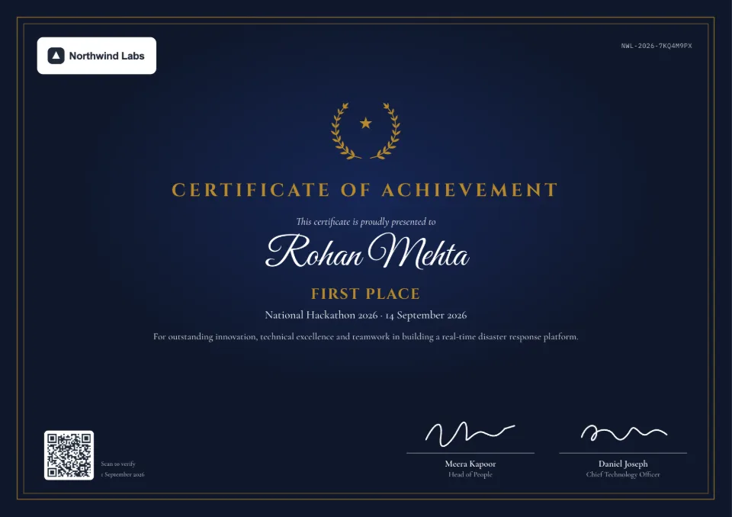Click the National Hackathon 2026 date line
Screen dimensions: 732x517
(x=365, y=315)
